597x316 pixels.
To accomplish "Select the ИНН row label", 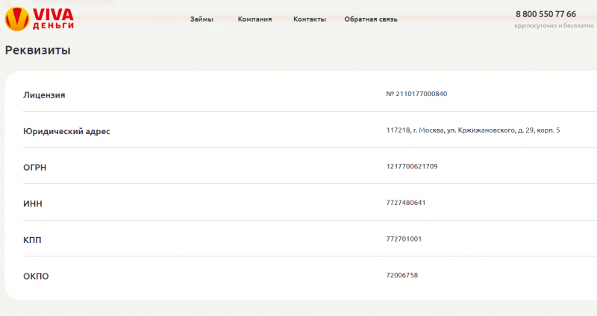I will click(34, 203).
